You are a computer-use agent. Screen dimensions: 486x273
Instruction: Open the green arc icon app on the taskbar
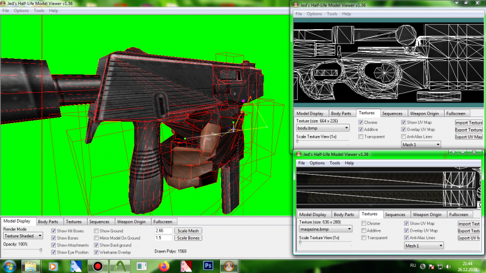(120, 266)
